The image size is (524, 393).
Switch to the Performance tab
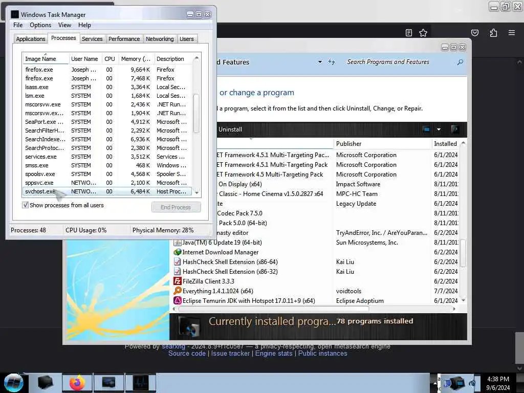click(x=124, y=39)
